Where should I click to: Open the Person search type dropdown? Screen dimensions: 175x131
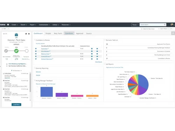click(x=135, y=25)
